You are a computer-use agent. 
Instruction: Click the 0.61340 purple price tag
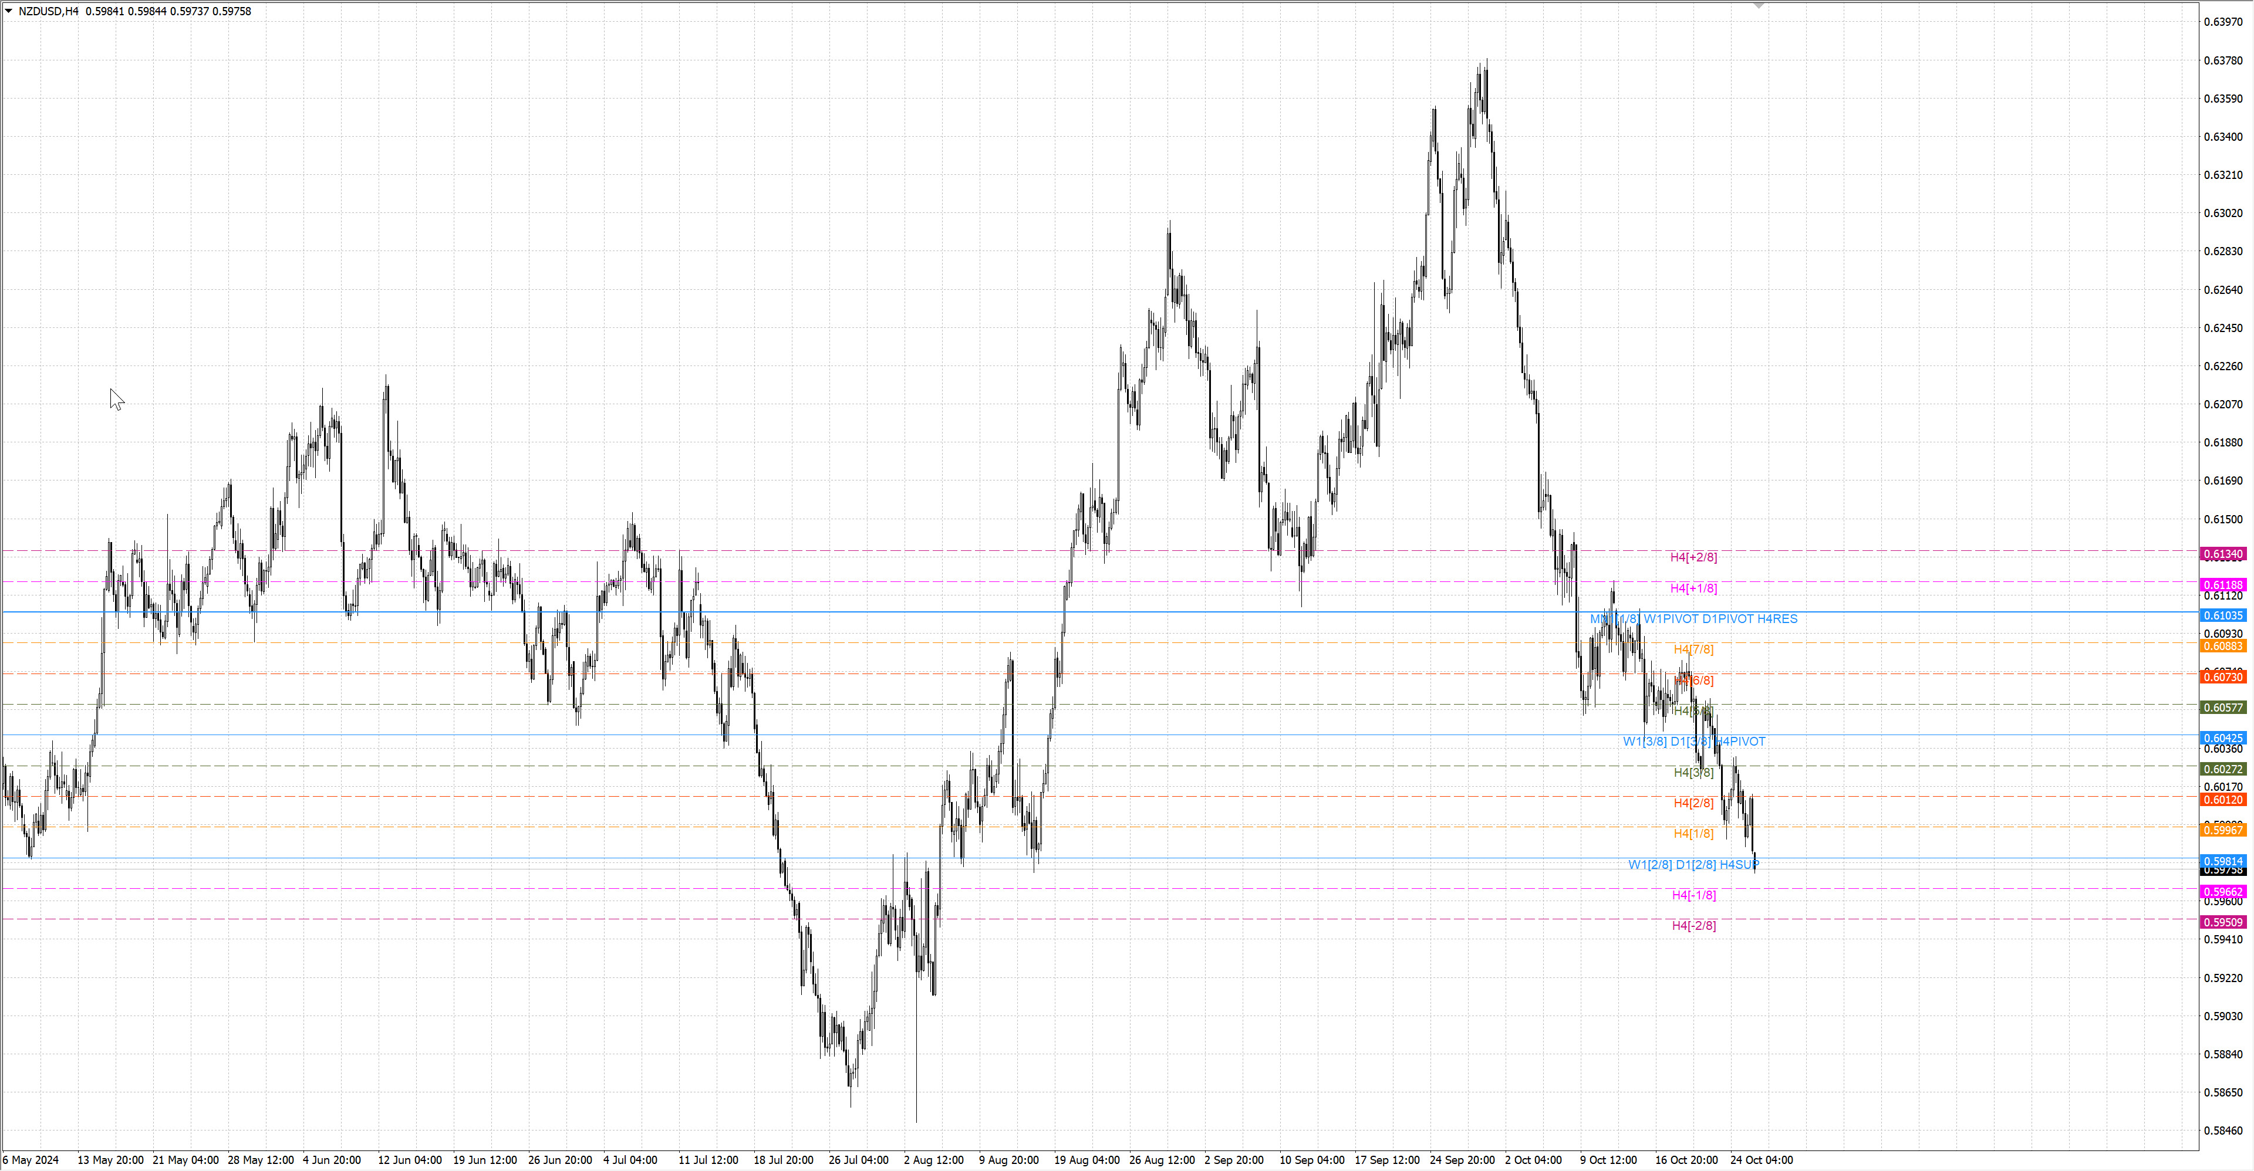point(2222,554)
